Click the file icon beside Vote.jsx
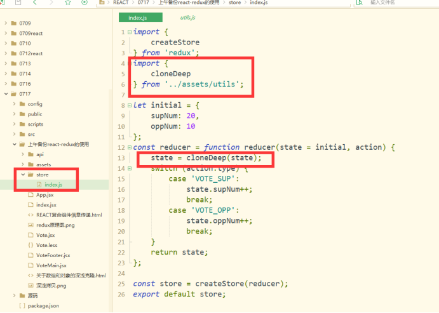This screenshot has width=439, height=313. coord(30,235)
